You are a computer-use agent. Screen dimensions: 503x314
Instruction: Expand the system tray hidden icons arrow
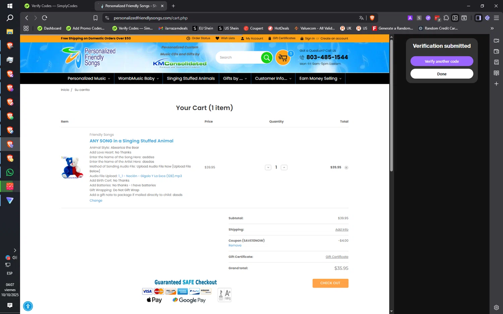coord(15,250)
